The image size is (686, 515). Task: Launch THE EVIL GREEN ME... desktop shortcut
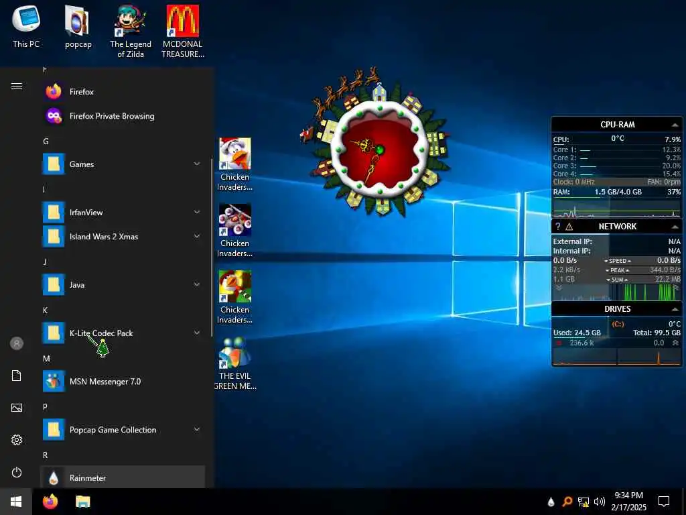pyautogui.click(x=235, y=363)
